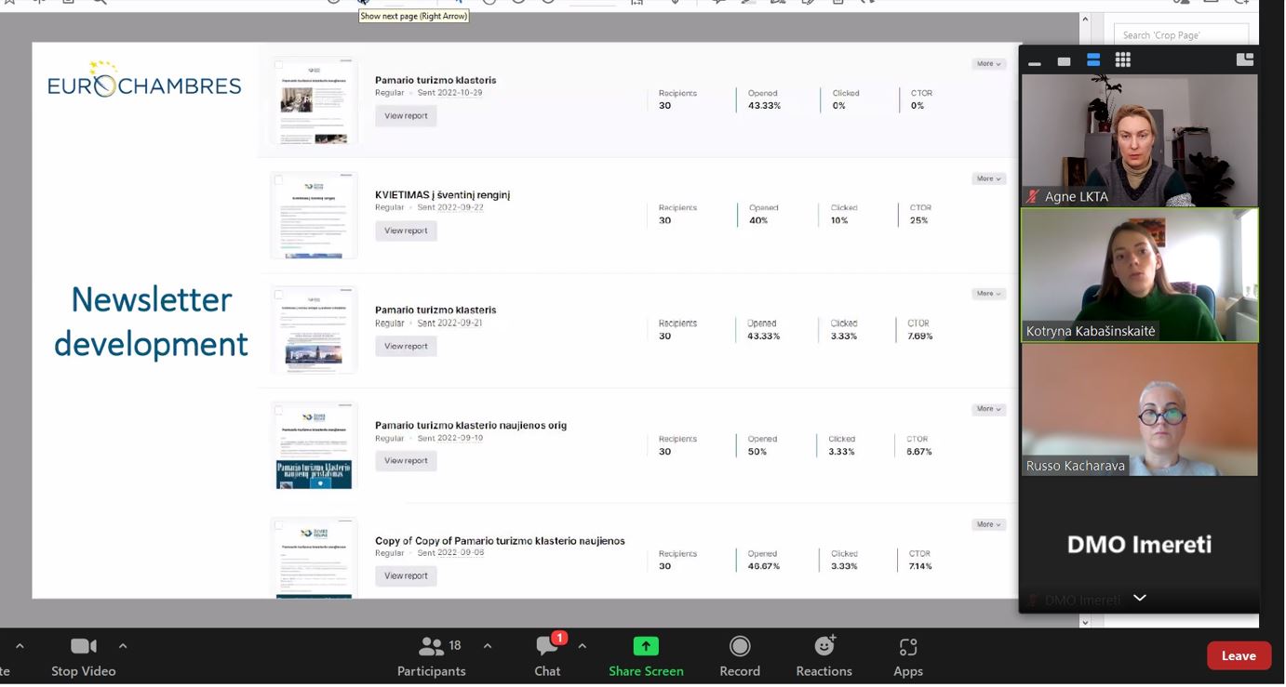Click title Pamario turizmo klasterio naujienos orig
The height and width of the screenshot is (687, 1286).
click(x=471, y=425)
